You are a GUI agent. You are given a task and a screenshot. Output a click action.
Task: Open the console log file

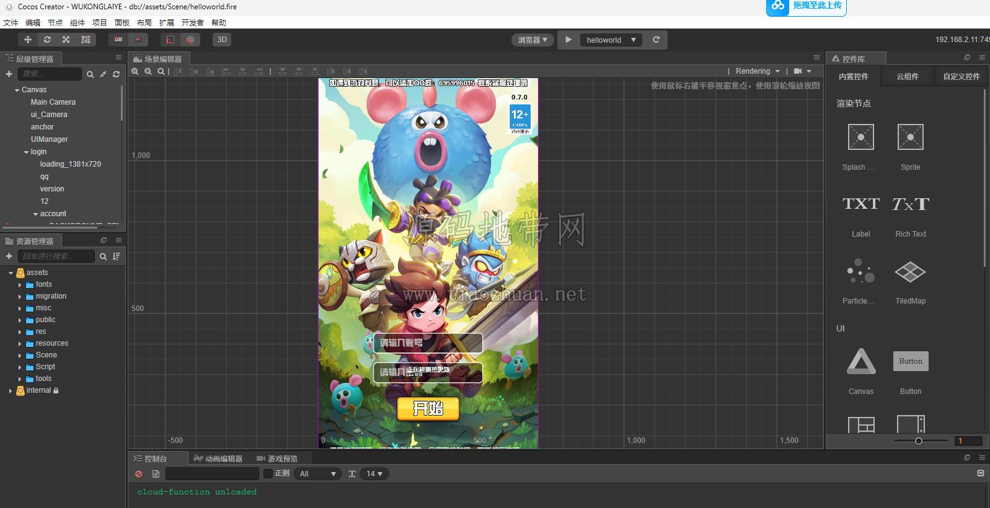(x=156, y=474)
